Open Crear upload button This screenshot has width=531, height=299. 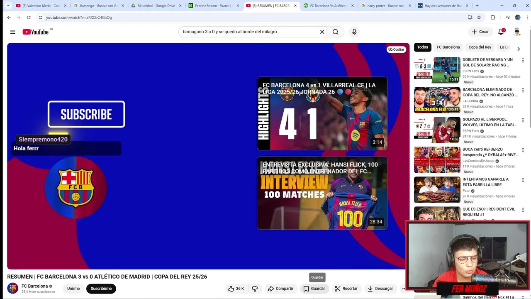pos(480,32)
